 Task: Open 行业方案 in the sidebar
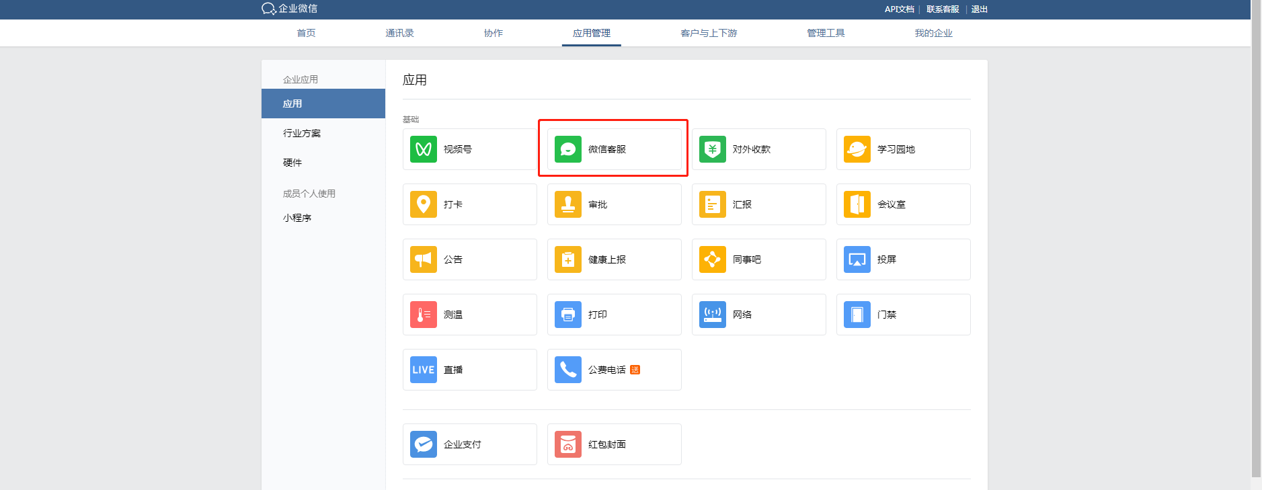click(x=302, y=133)
